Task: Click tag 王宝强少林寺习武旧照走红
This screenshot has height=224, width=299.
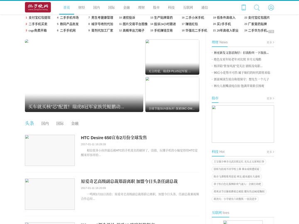Action: (239, 161)
